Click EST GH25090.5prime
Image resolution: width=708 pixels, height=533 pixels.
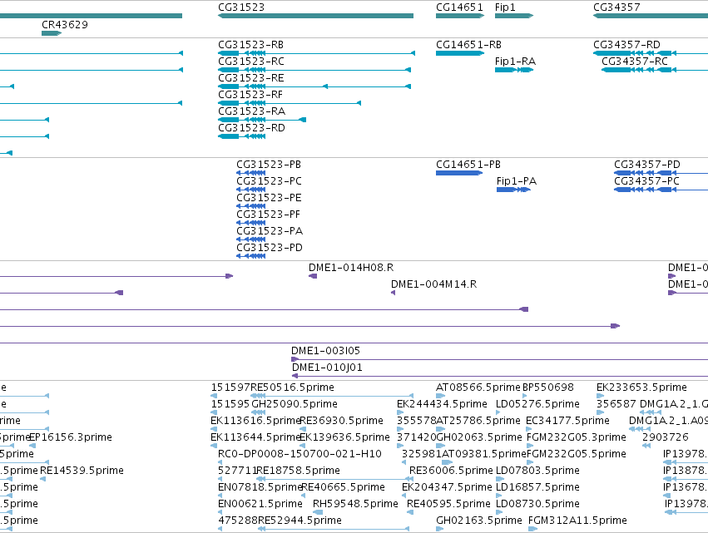click(x=295, y=404)
